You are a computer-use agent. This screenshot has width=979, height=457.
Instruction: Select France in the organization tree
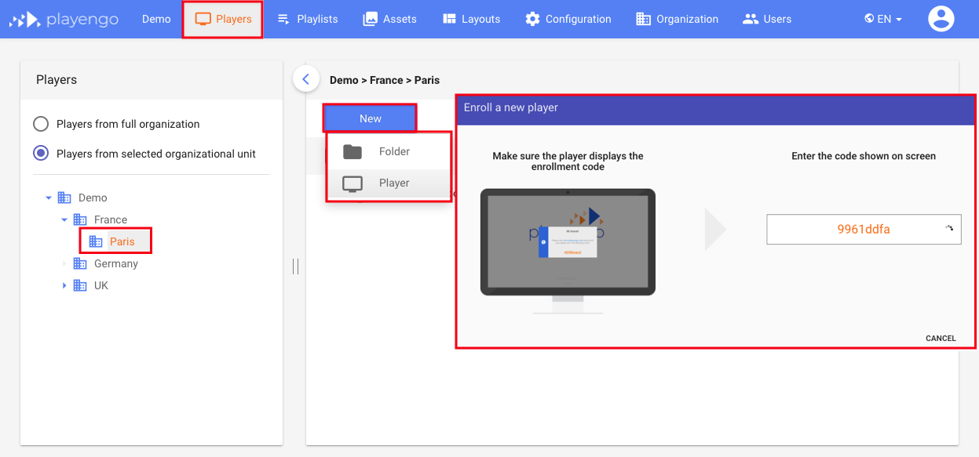111,219
